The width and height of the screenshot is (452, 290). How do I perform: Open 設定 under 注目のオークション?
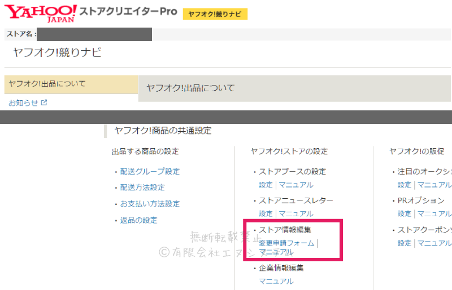[405, 185]
